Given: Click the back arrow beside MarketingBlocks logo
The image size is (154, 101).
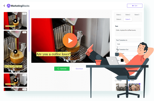Looking at the screenshot, I should 4,6.
